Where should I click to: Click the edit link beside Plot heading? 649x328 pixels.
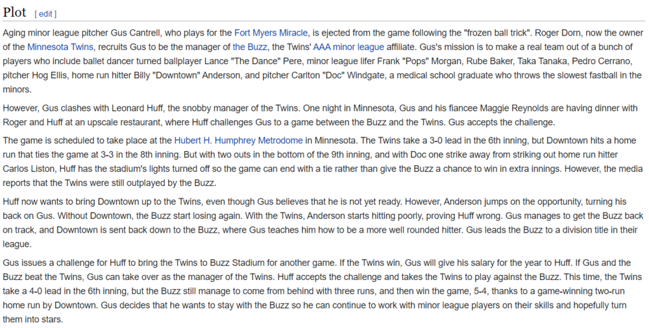pos(45,14)
